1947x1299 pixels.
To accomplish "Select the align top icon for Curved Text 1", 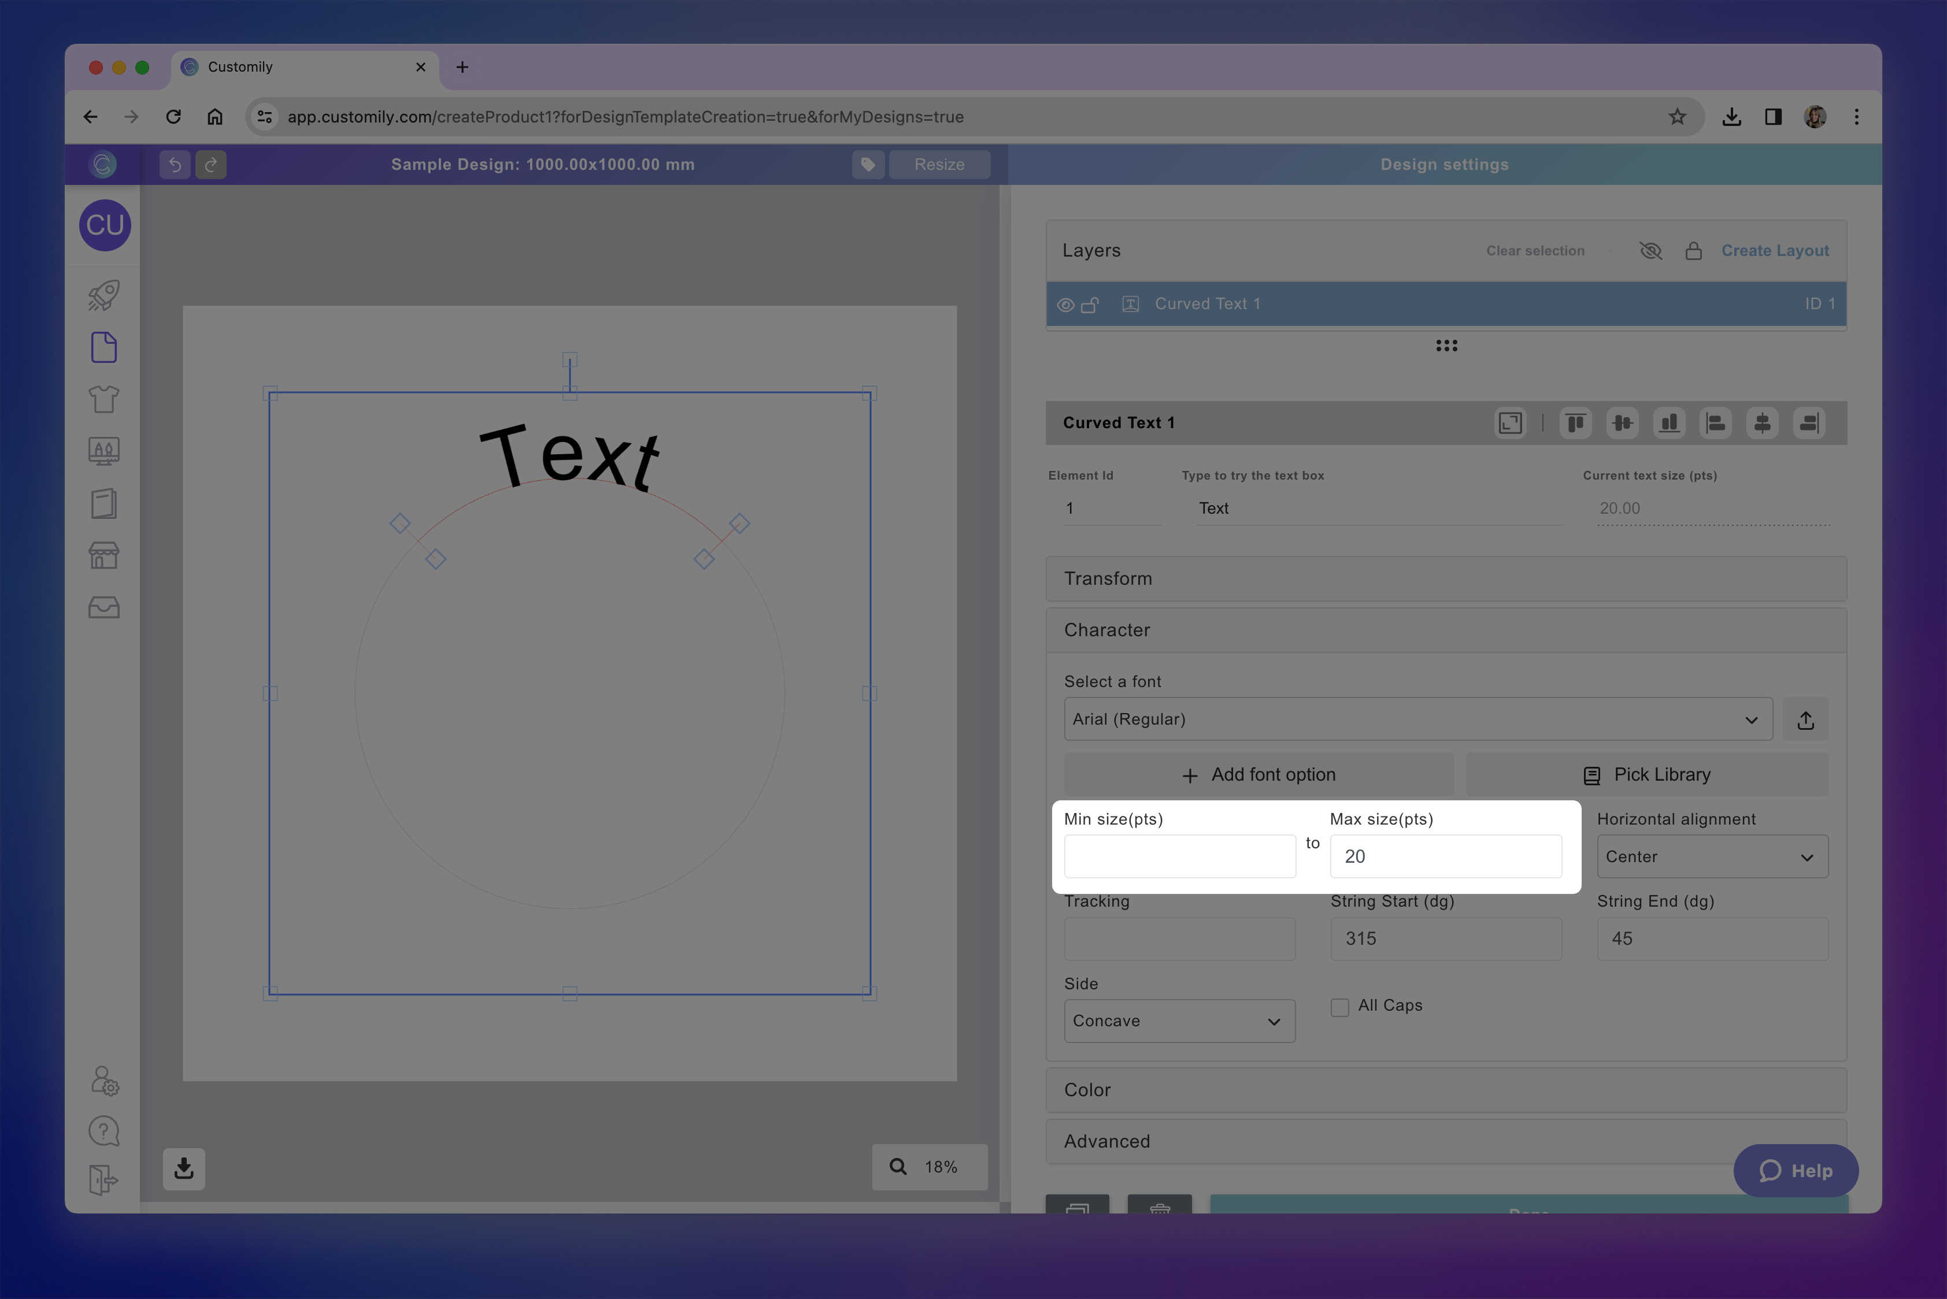I will [1575, 422].
